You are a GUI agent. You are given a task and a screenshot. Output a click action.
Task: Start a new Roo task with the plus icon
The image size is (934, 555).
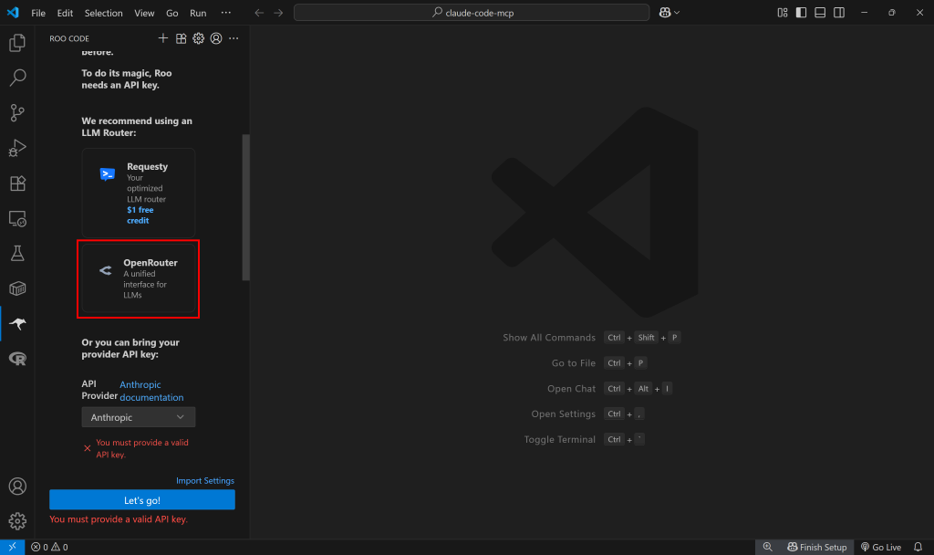163,37
